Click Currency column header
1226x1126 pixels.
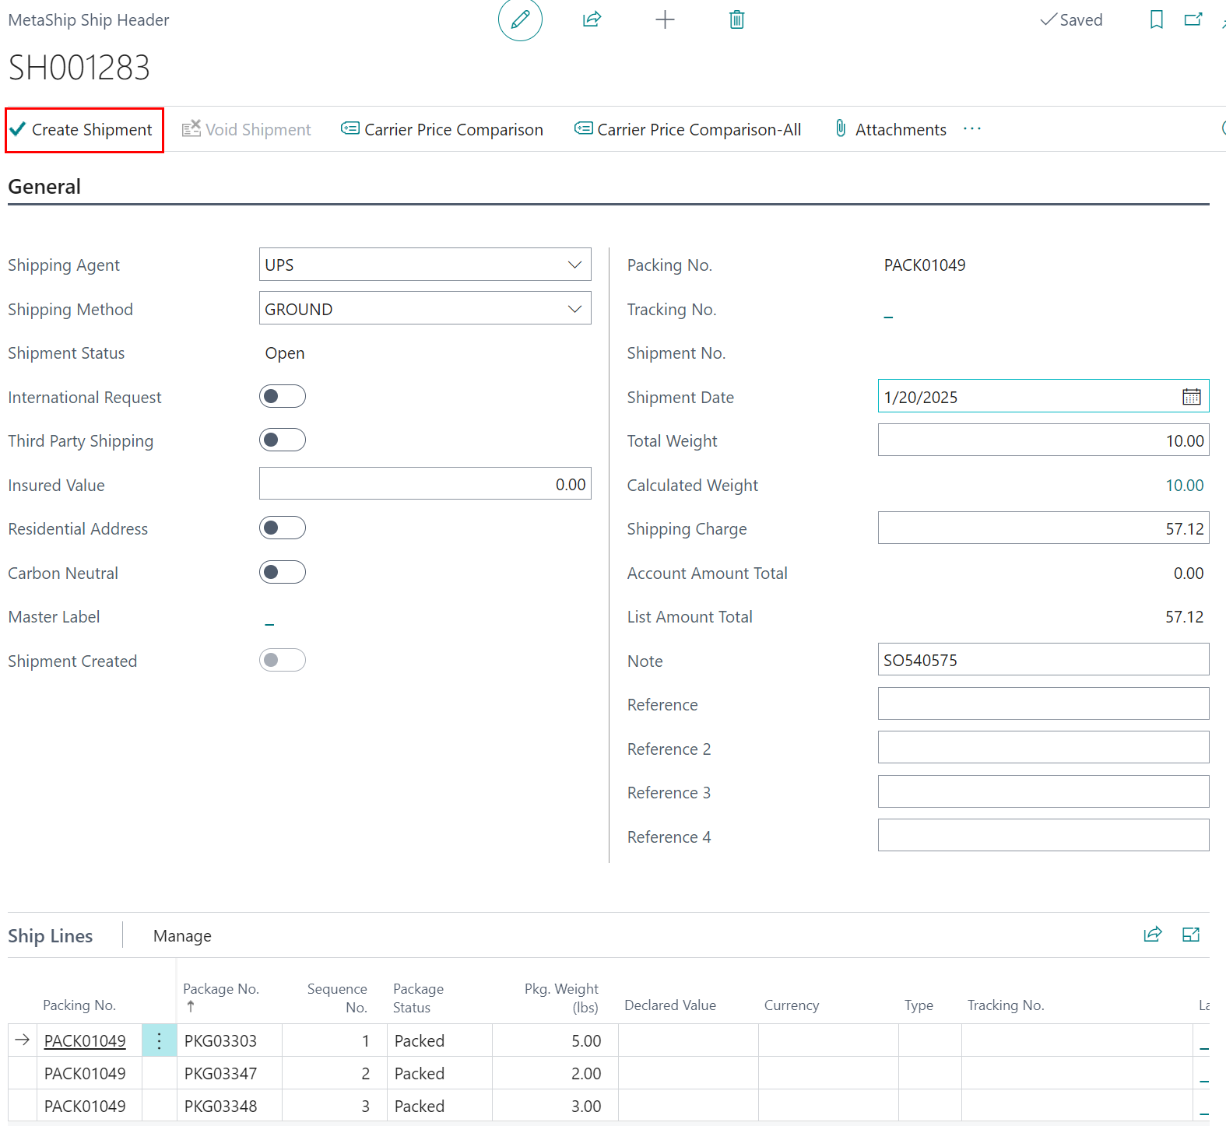[x=792, y=1005]
